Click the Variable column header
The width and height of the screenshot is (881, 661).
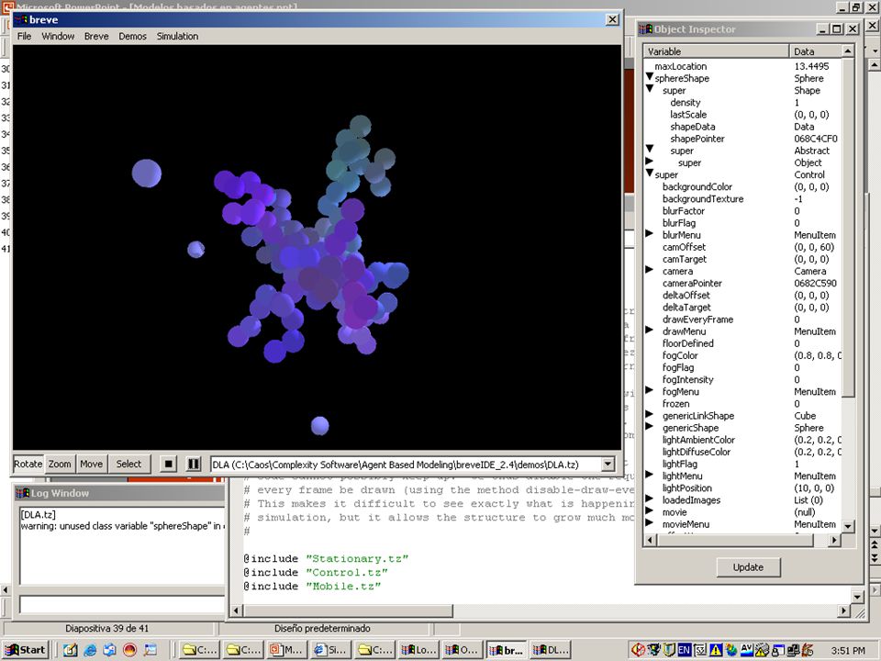[716, 51]
